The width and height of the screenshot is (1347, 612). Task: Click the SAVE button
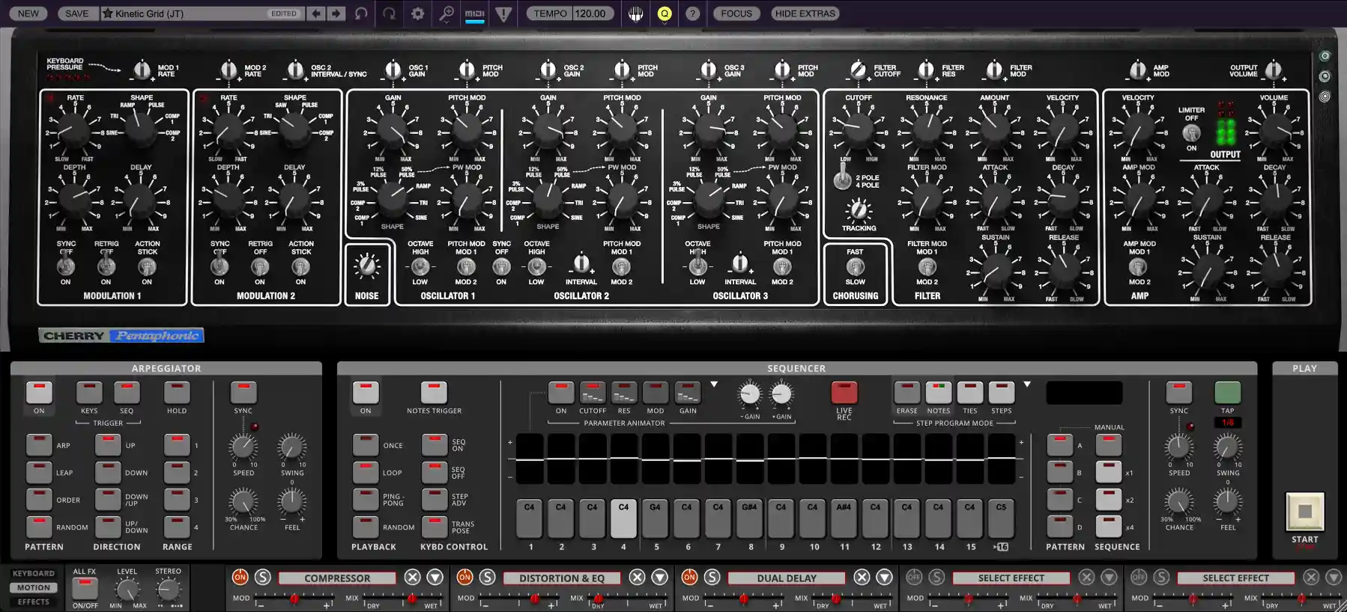(76, 13)
